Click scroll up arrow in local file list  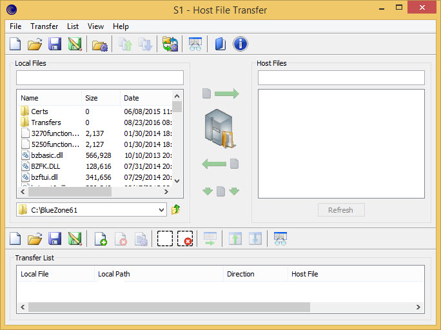(x=177, y=96)
